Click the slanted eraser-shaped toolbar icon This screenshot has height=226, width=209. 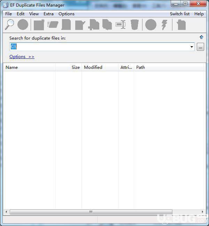(53, 24)
